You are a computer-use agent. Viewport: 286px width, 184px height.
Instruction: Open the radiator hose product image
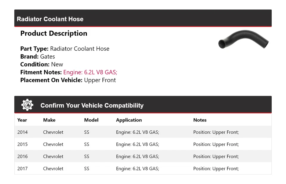pos(243,40)
